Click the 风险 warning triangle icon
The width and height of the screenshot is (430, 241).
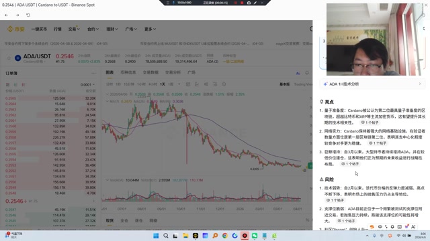click(x=321, y=179)
